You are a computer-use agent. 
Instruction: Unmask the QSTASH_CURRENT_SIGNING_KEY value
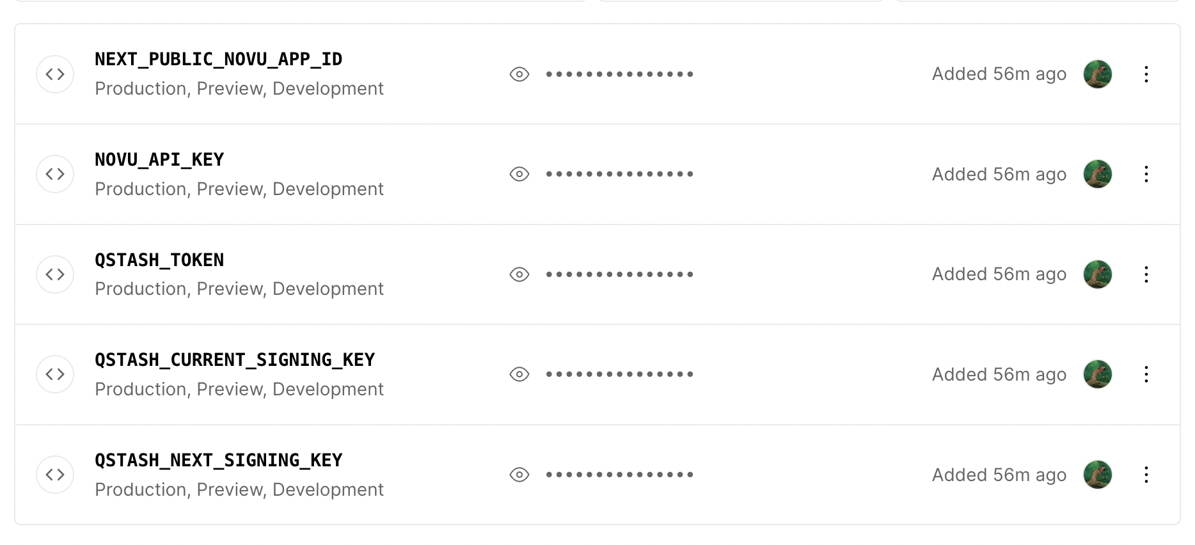click(x=519, y=374)
